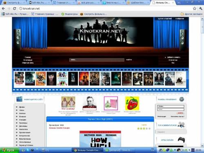Screen dimensions: 204x153
Task: Open the Chrome wrench settings menu
Action: click(x=201, y=9)
